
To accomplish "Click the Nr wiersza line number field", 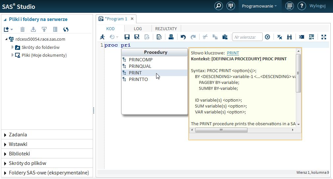I will click(x=248, y=37).
